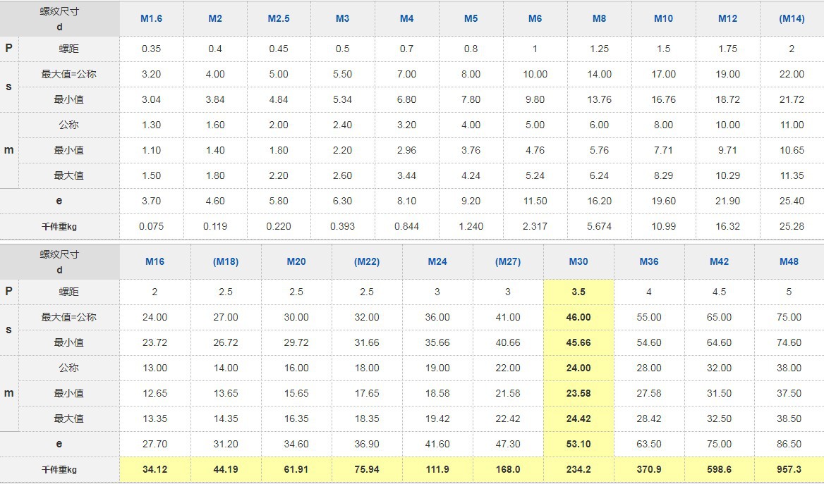This screenshot has width=824, height=484.
Task: Select the (M18) column header
Action: pos(226,261)
